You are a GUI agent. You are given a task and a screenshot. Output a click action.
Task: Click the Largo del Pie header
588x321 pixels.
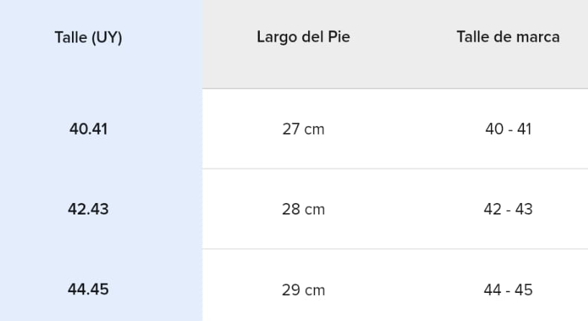pos(303,37)
